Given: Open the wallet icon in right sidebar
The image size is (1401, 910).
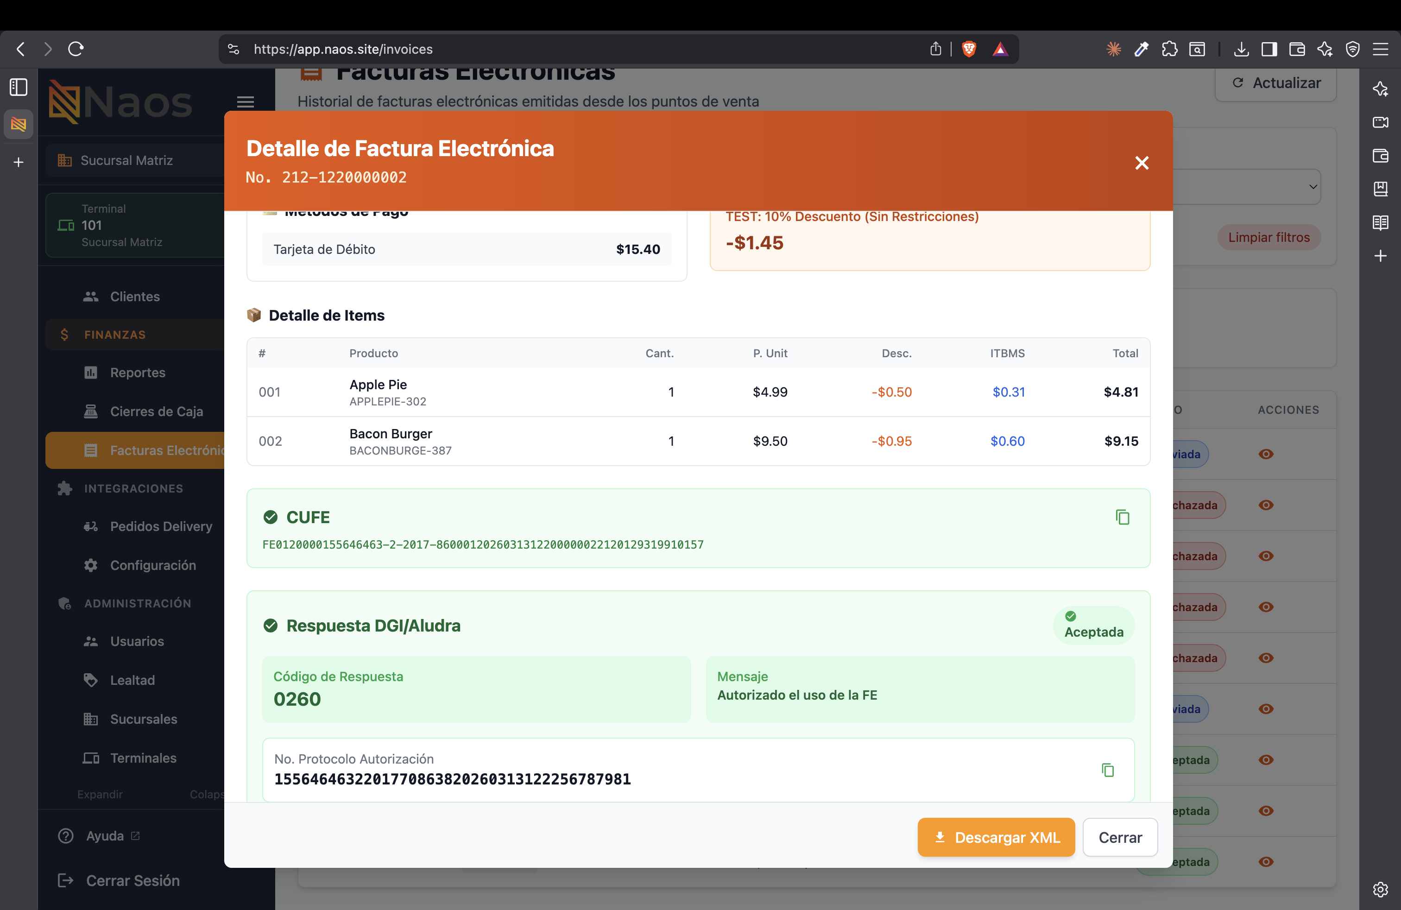Looking at the screenshot, I should click(1381, 155).
